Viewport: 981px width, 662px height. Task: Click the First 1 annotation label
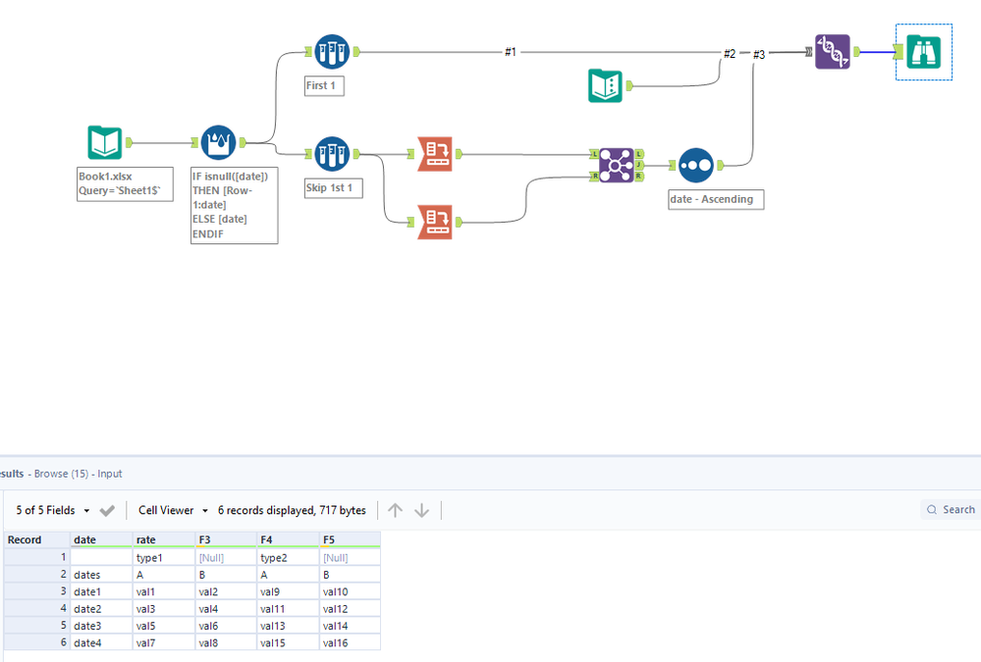[x=324, y=85]
